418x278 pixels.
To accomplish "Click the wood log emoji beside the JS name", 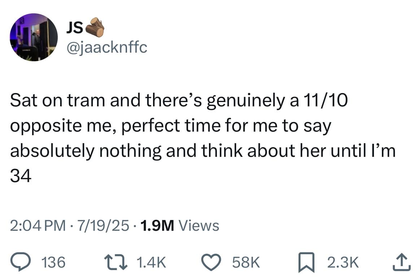I will (x=95, y=27).
